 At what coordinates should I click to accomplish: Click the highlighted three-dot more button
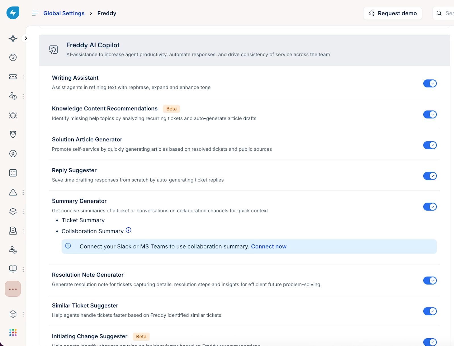13,289
